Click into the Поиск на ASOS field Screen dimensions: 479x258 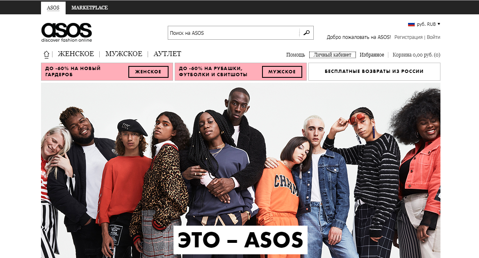point(234,33)
